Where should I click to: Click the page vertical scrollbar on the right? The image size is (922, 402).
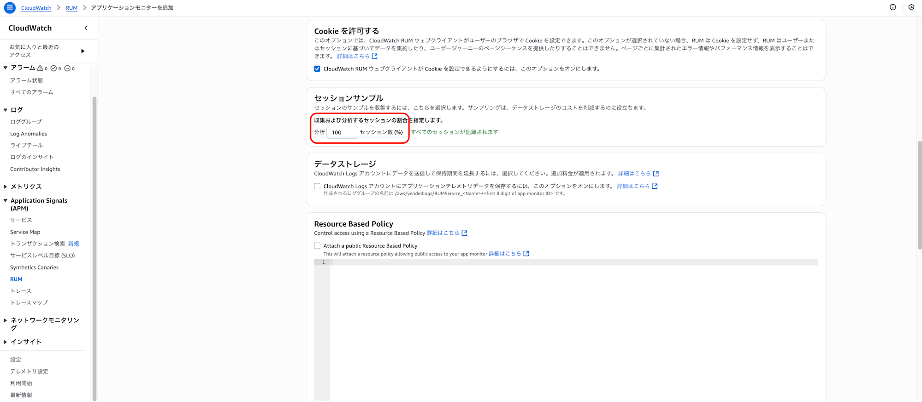tap(919, 195)
